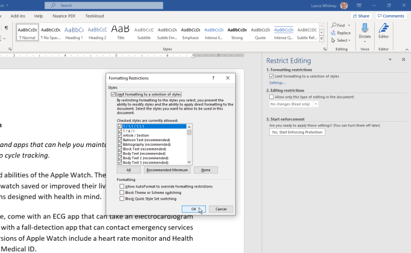This screenshot has height=253, width=411.
Task: Open the Nuance PDF tab
Action: (x=64, y=16)
